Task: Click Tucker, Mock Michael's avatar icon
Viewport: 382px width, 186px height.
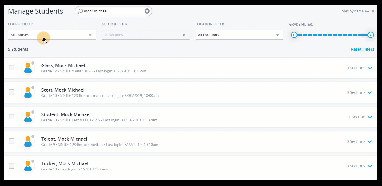Action: pos(28,166)
